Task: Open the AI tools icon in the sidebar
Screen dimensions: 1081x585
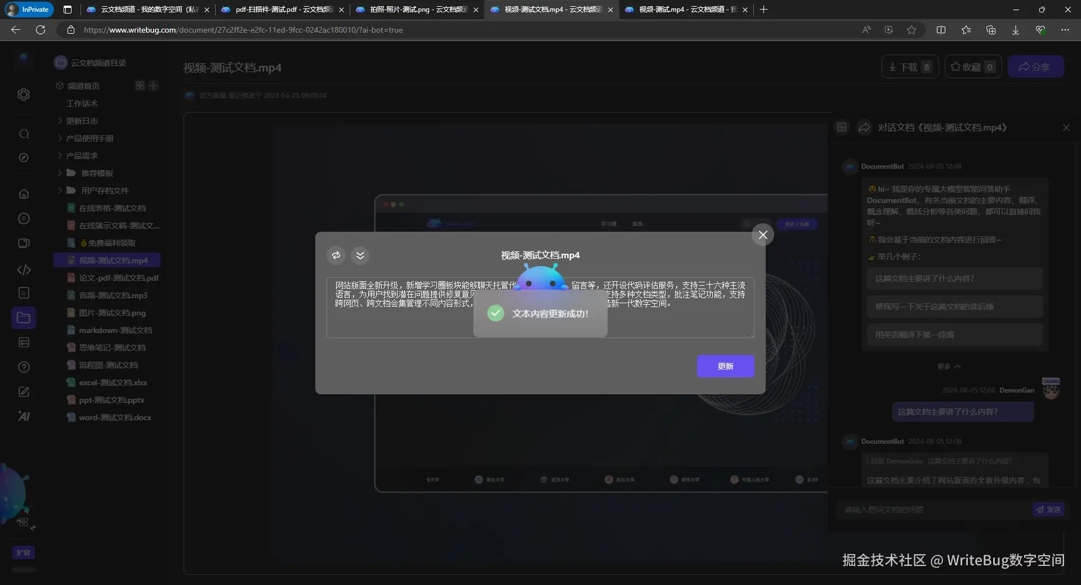Action: tap(24, 416)
